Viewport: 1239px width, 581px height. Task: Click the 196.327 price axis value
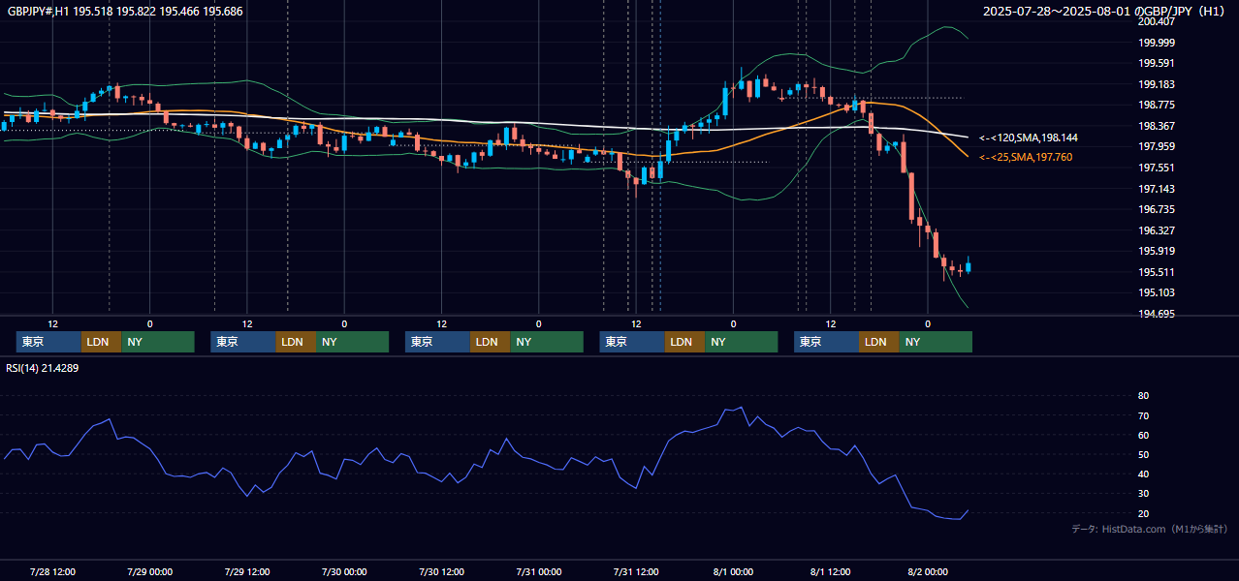tap(1157, 230)
